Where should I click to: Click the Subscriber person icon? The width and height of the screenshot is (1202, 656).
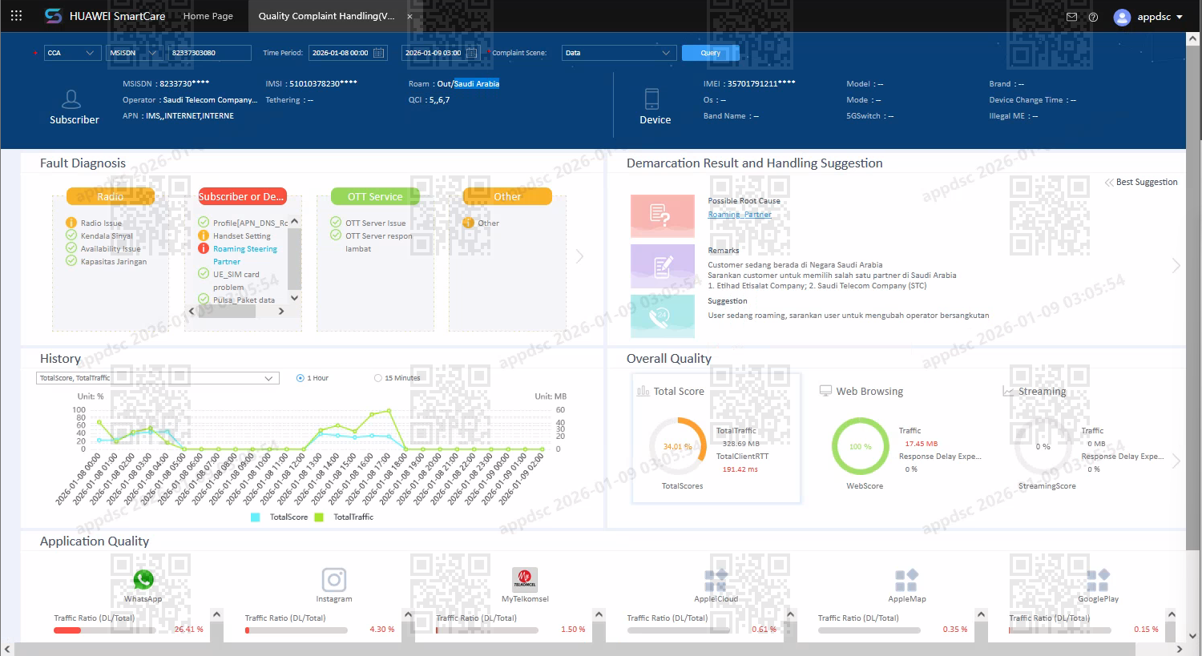pyautogui.click(x=71, y=99)
